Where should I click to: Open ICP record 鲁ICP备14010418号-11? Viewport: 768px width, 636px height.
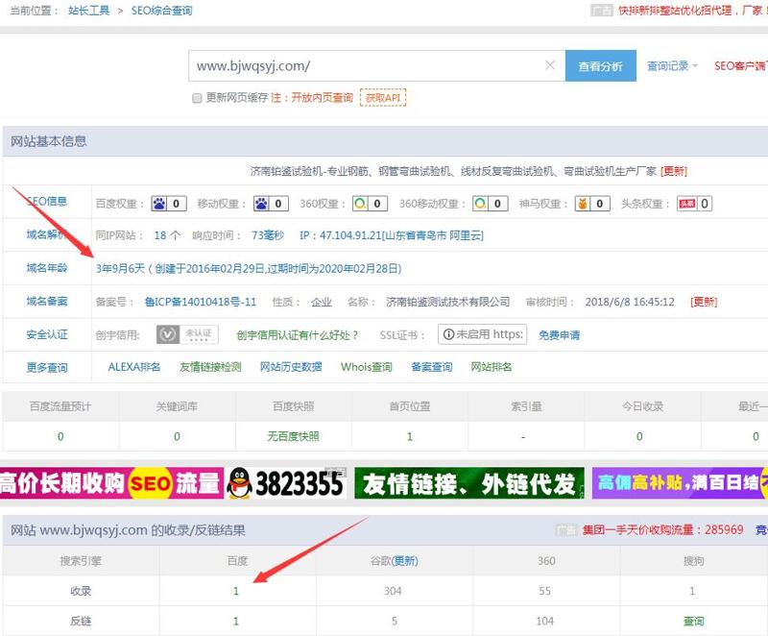[x=201, y=302]
